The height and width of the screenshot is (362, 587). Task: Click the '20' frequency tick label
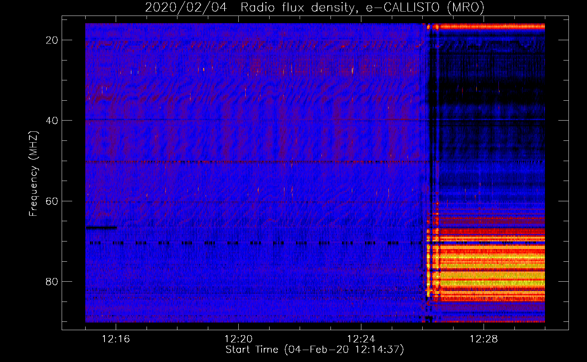click(x=52, y=40)
